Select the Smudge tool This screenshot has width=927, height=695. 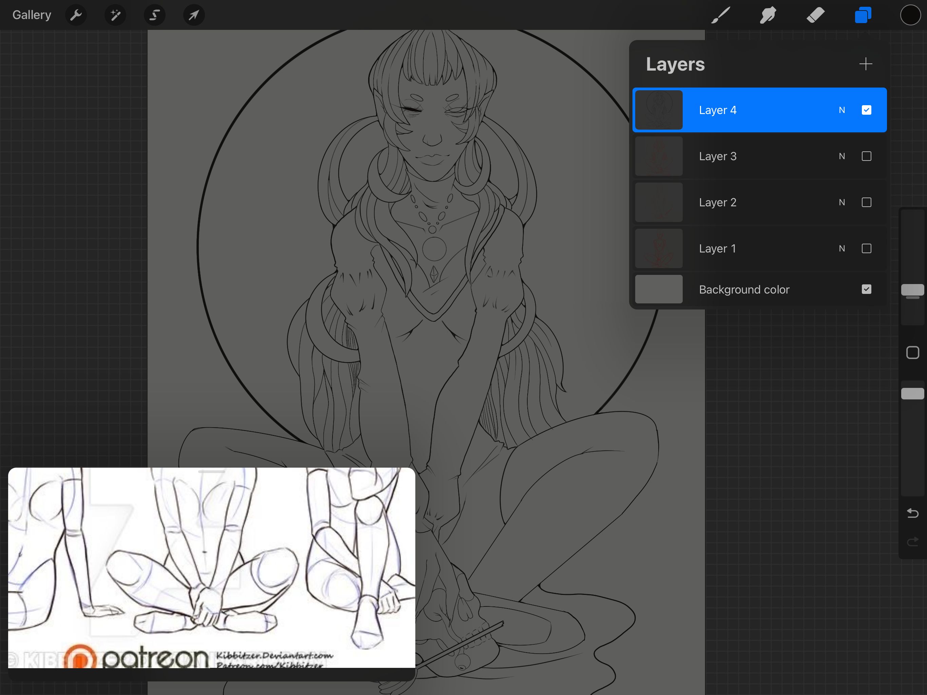tap(768, 15)
